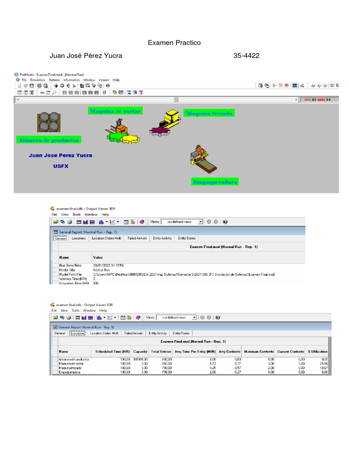The width and height of the screenshot is (349, 465).
Task: Click the help book icon in first Output Viewer
Action: coord(142,222)
